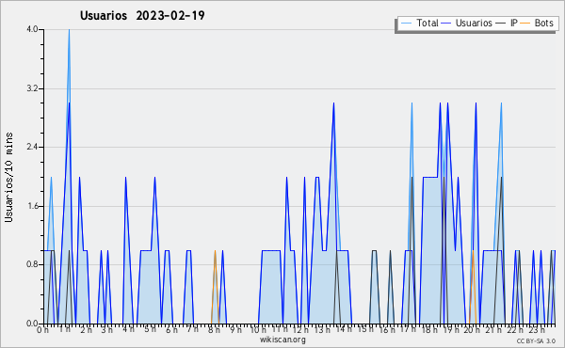
Task: Click the x-axis label '8 h'
Action: (x=214, y=330)
